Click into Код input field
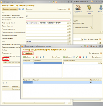This screenshot has width=103, height=106. 48,13
